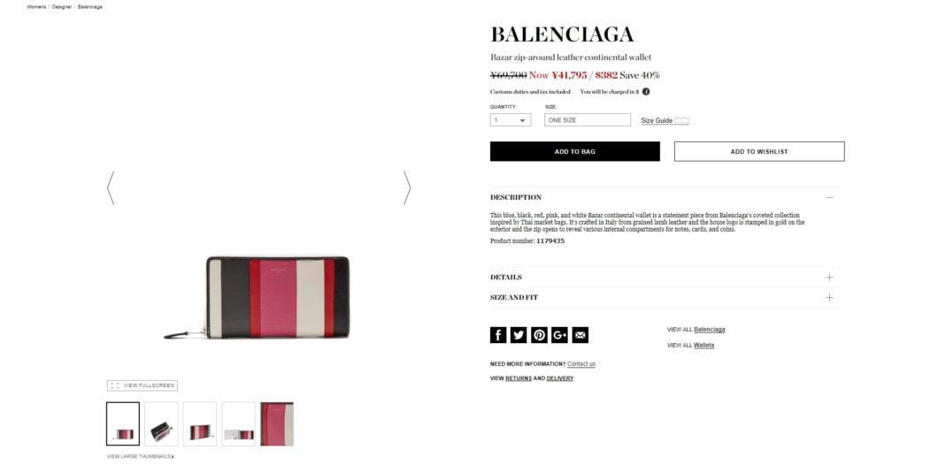Go to Womens breadcrumb
Screen dimensions: 938x465
[36, 6]
